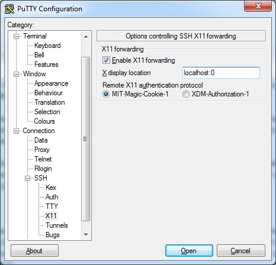Toggle Enable X11 forwarding checkbox
276x265 pixels.
(x=106, y=60)
